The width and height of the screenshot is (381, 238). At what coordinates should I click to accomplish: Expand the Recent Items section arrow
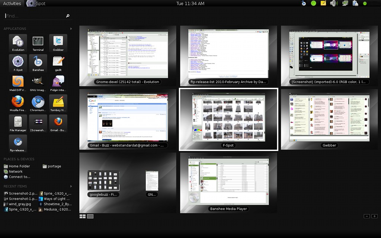[71, 186]
